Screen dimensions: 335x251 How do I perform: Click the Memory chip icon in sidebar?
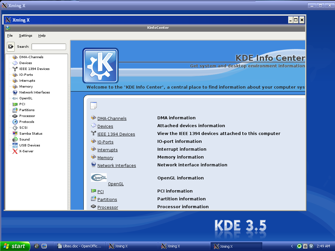click(15, 86)
